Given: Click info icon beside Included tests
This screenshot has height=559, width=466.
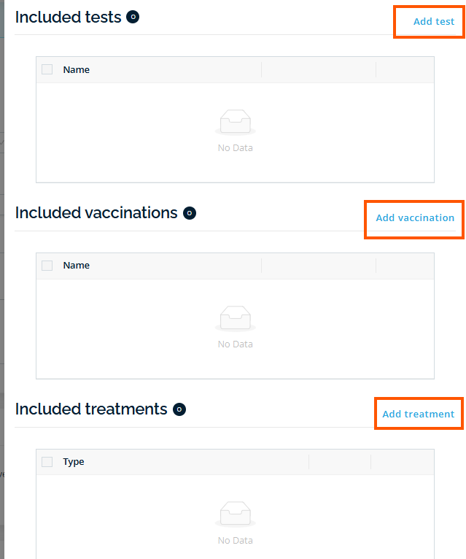Looking at the screenshot, I should (x=133, y=17).
